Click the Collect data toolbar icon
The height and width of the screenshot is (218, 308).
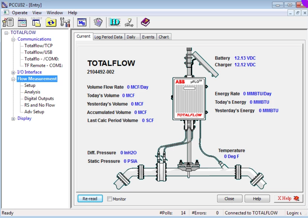[36, 22]
